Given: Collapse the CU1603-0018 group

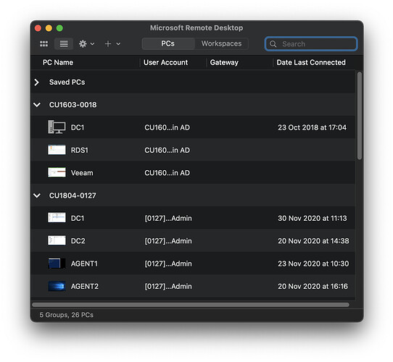Looking at the screenshot, I should (37, 105).
